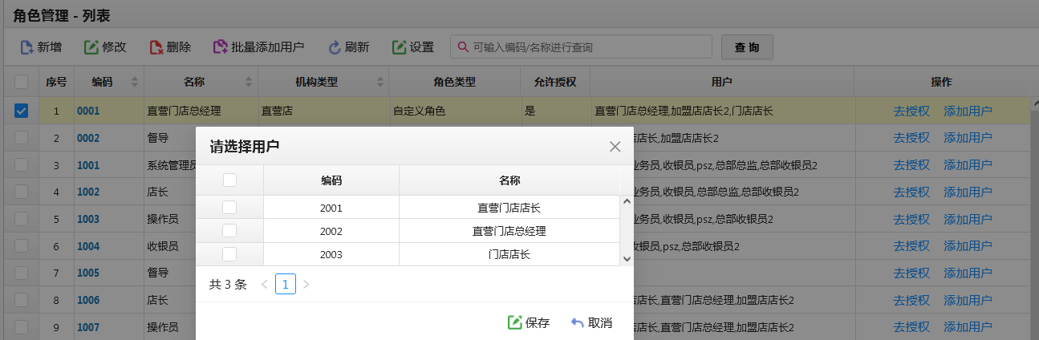Check the checkbox for role 1006

pos(22,299)
